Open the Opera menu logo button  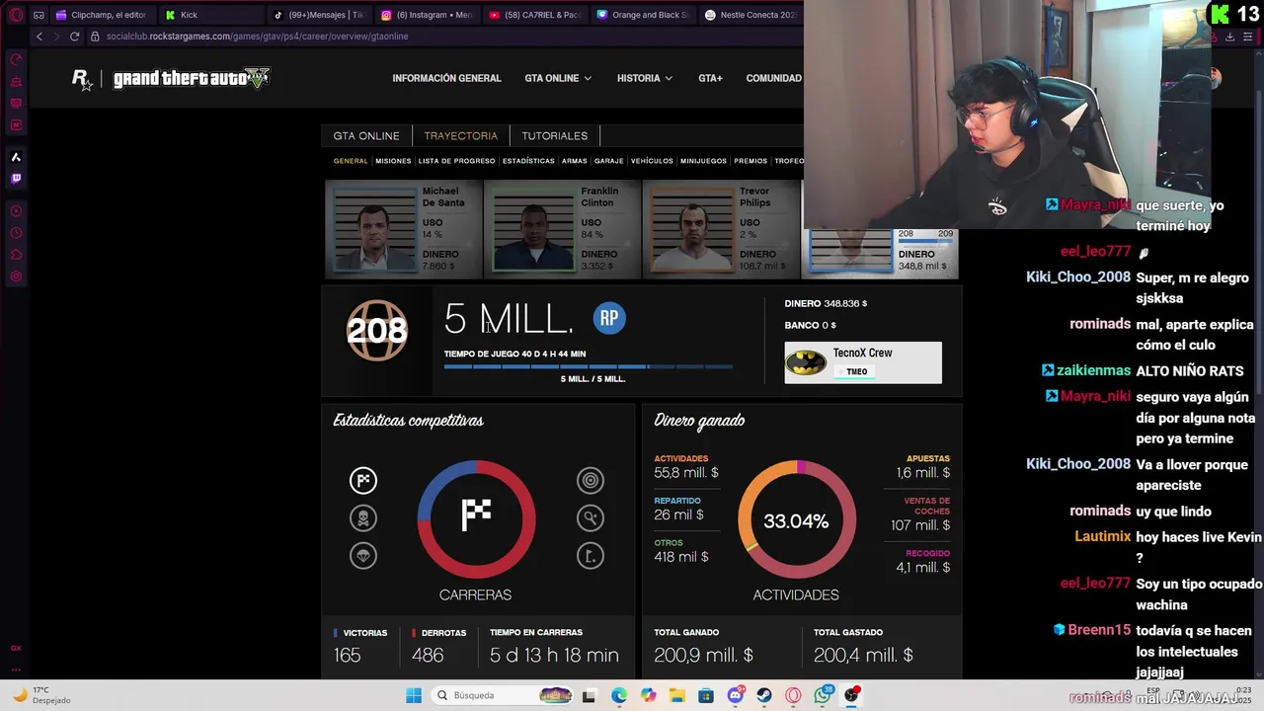[16, 15]
